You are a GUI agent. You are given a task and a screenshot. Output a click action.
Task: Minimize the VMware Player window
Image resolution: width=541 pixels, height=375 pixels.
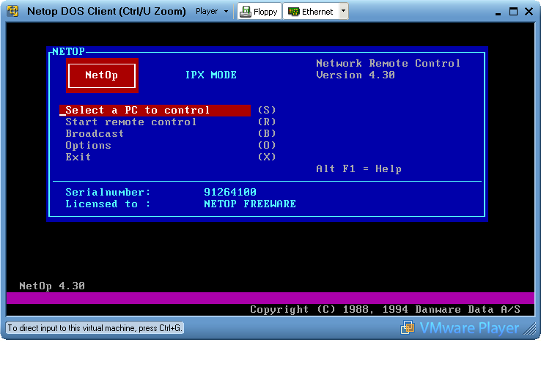point(498,12)
